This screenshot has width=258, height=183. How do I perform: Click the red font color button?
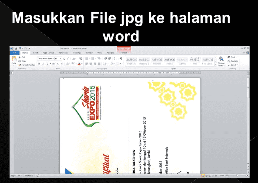[79, 64]
